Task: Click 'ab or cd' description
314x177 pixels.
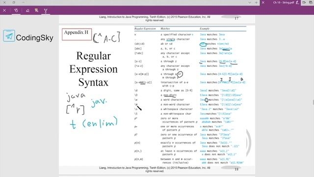Action: pos(166,44)
